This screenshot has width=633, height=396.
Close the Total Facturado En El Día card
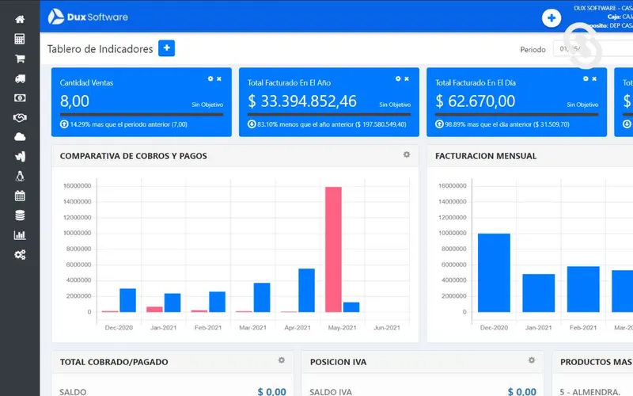[595, 78]
